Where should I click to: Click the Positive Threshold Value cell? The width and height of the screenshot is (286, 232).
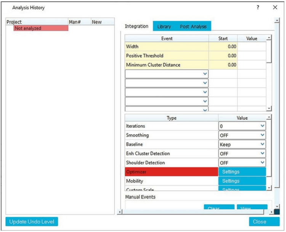point(251,56)
